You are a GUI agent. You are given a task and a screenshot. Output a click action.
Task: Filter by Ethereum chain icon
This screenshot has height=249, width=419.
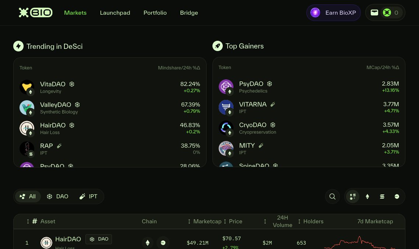click(367, 196)
